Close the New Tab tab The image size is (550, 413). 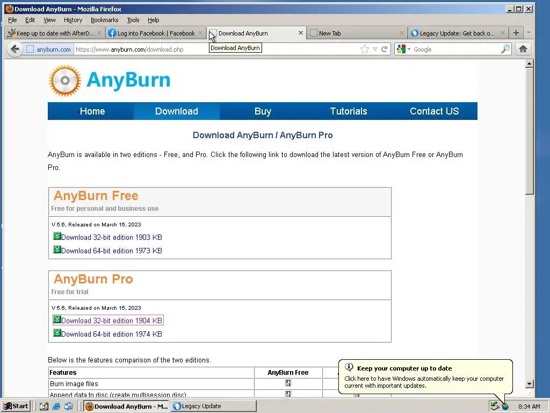coord(402,33)
